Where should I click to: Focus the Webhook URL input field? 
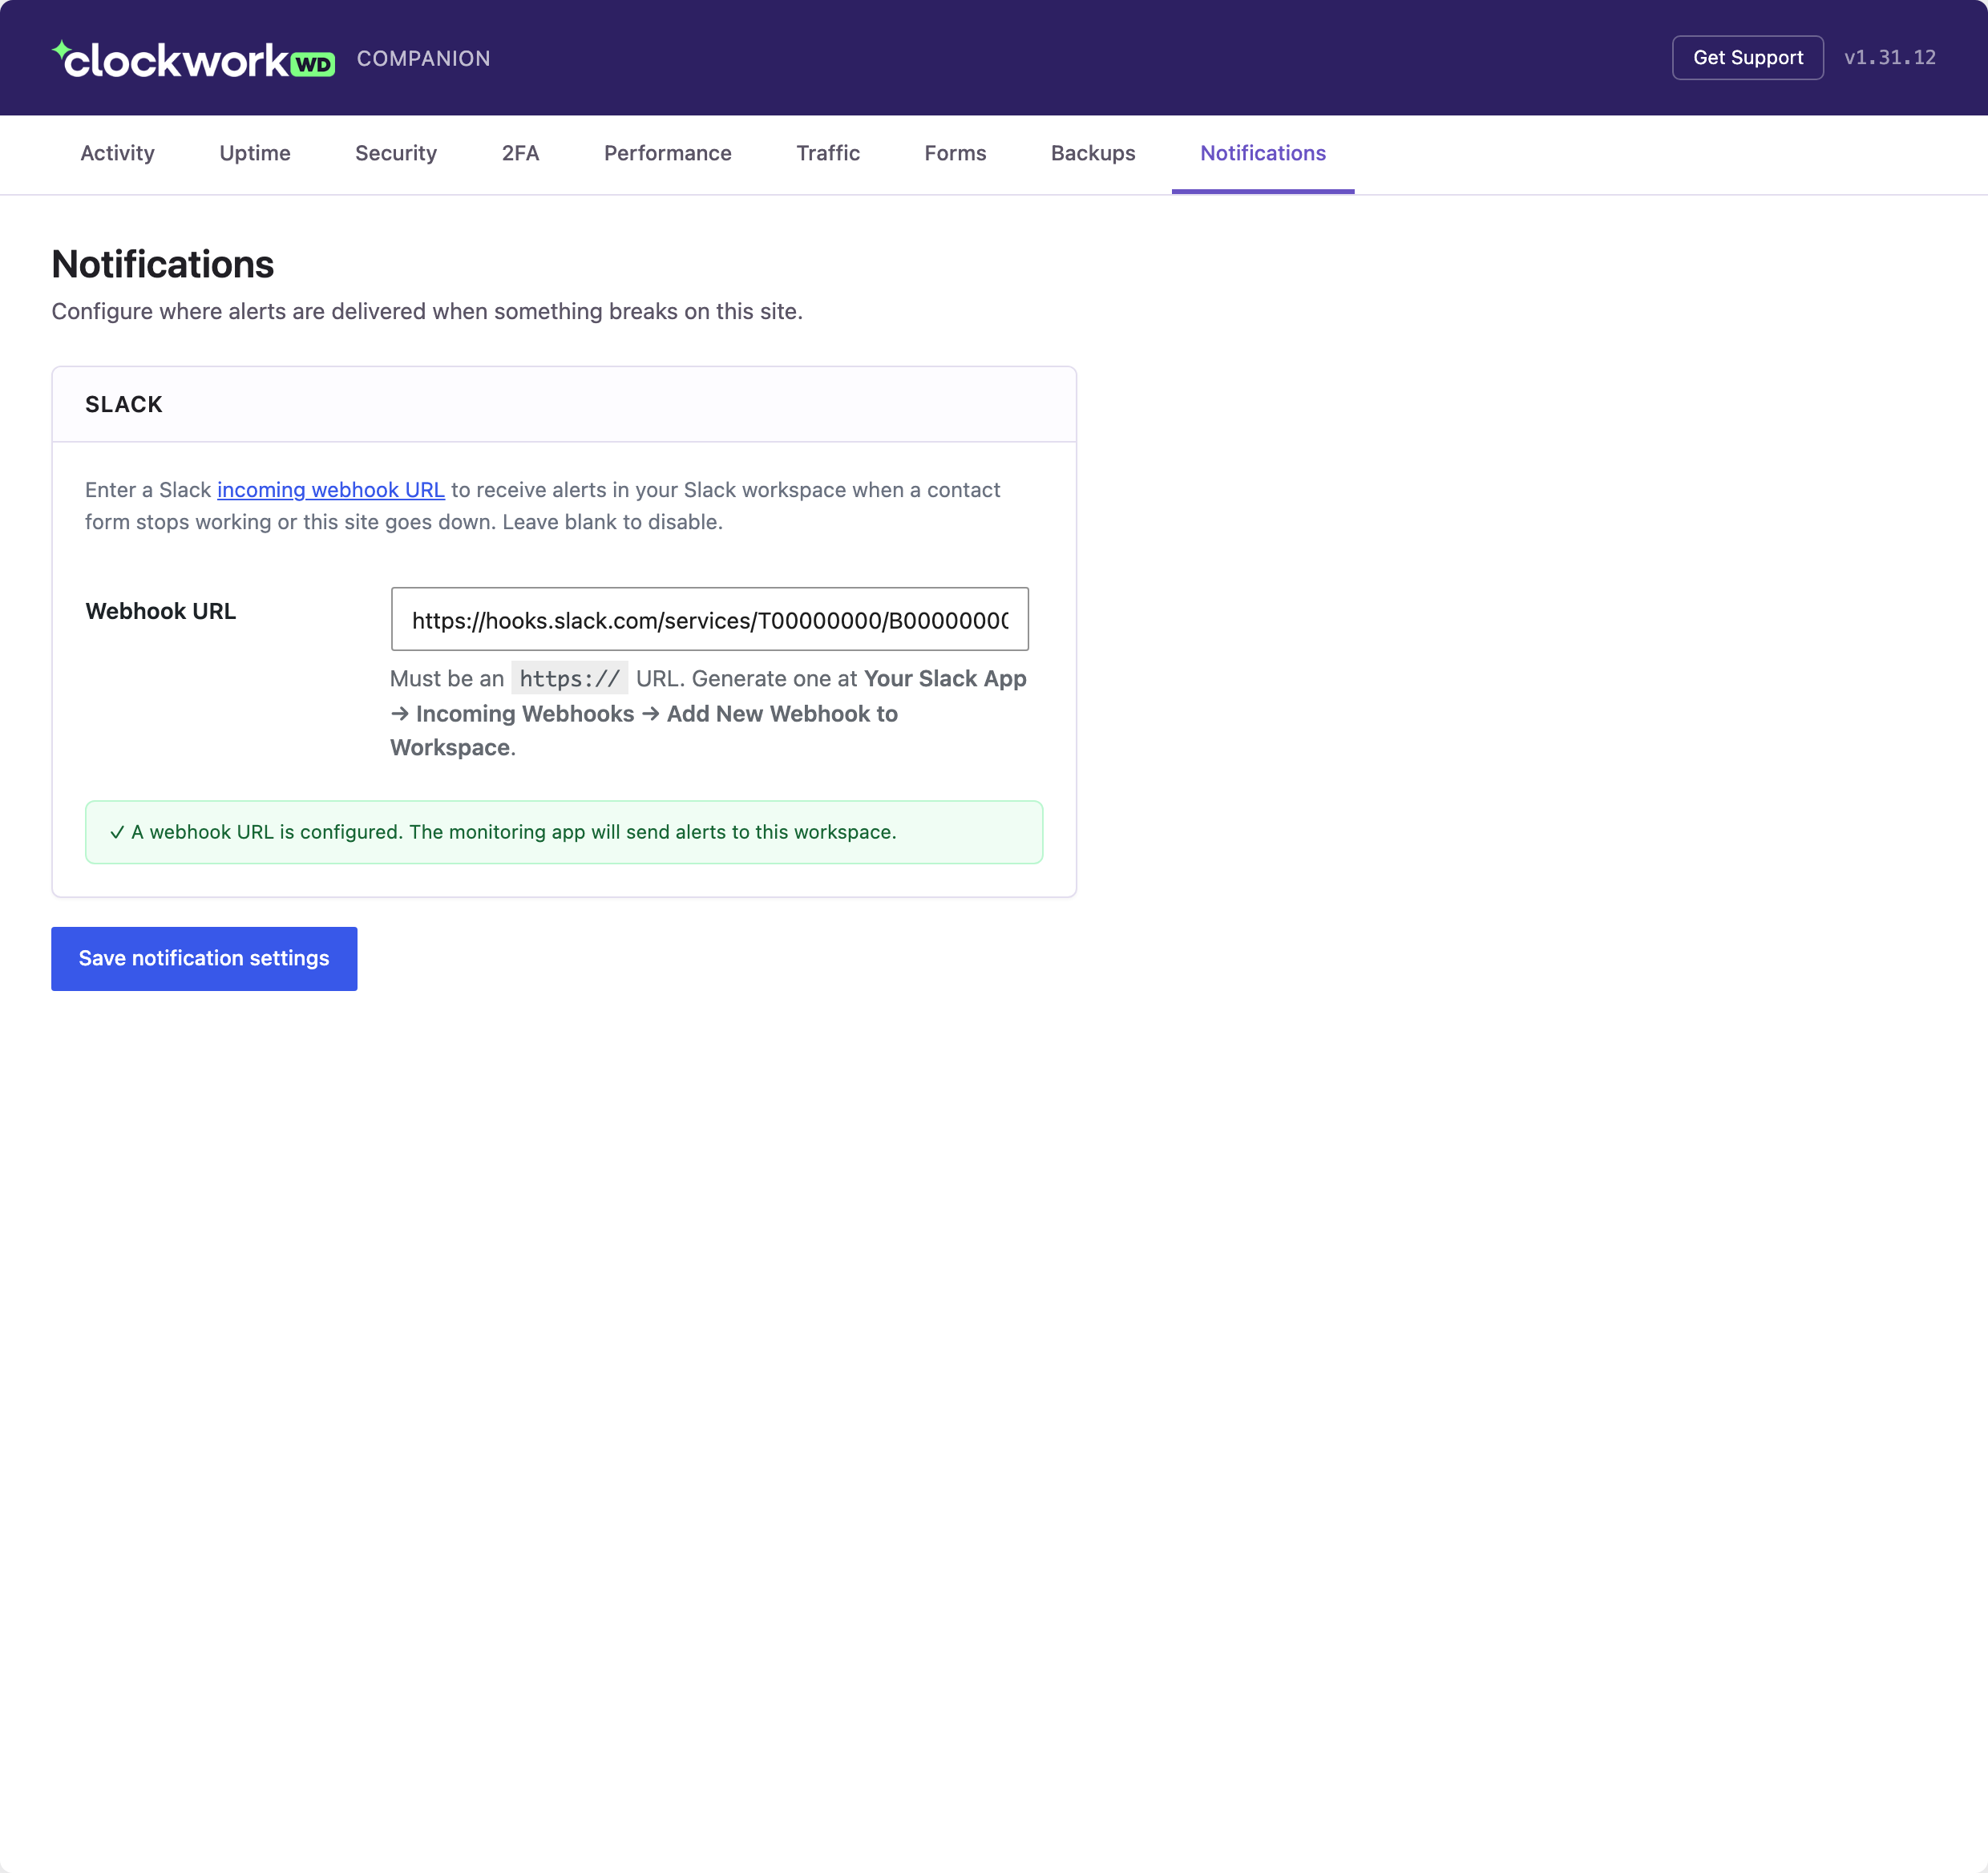tap(710, 619)
